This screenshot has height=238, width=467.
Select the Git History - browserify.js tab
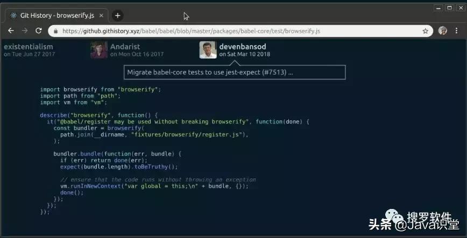pyautogui.click(x=56, y=16)
